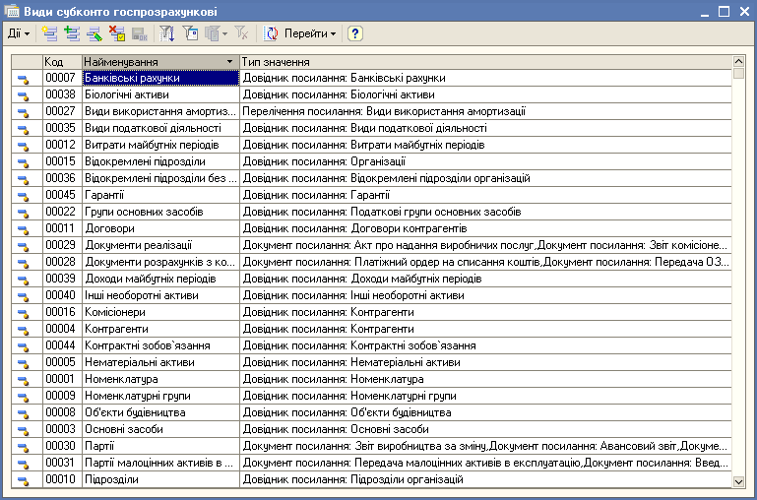The width and height of the screenshot is (757, 500).
Task: Click the type cell Довідник посилання: Договори контрагентів
Action: (485, 228)
